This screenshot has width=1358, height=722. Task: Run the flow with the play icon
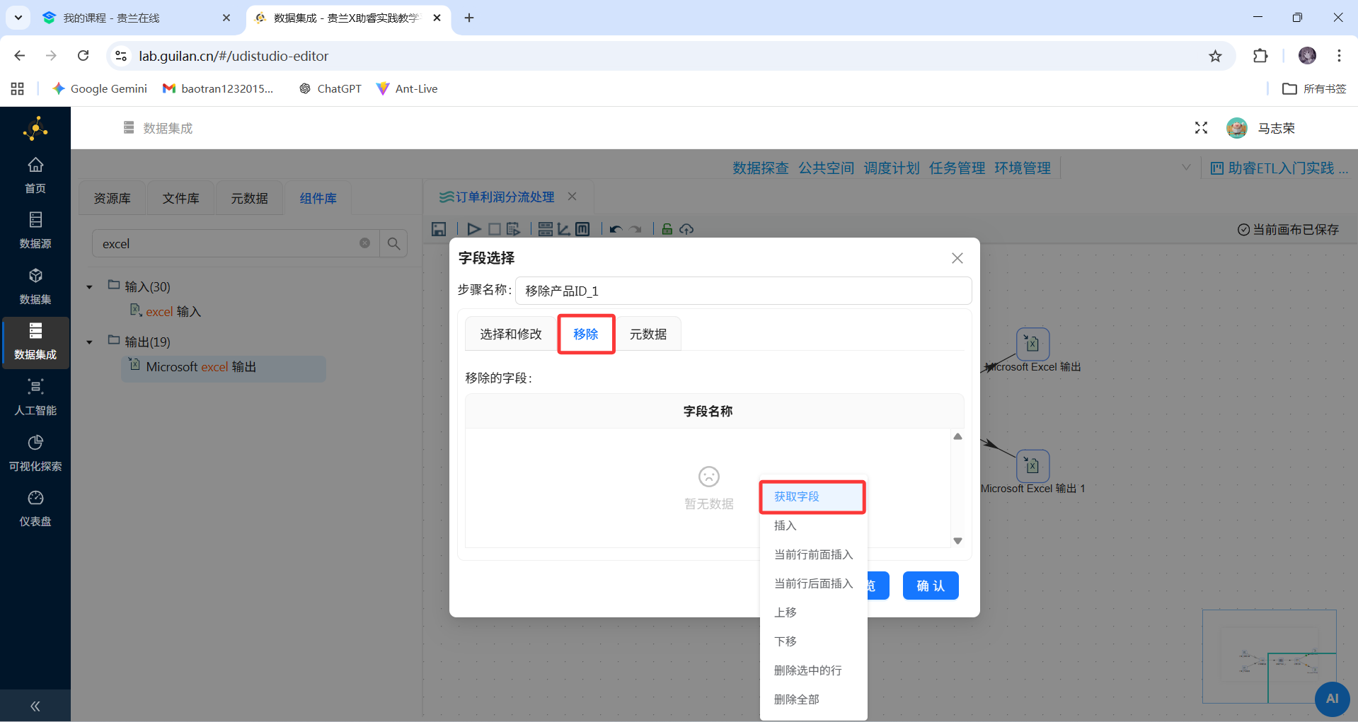click(x=474, y=229)
